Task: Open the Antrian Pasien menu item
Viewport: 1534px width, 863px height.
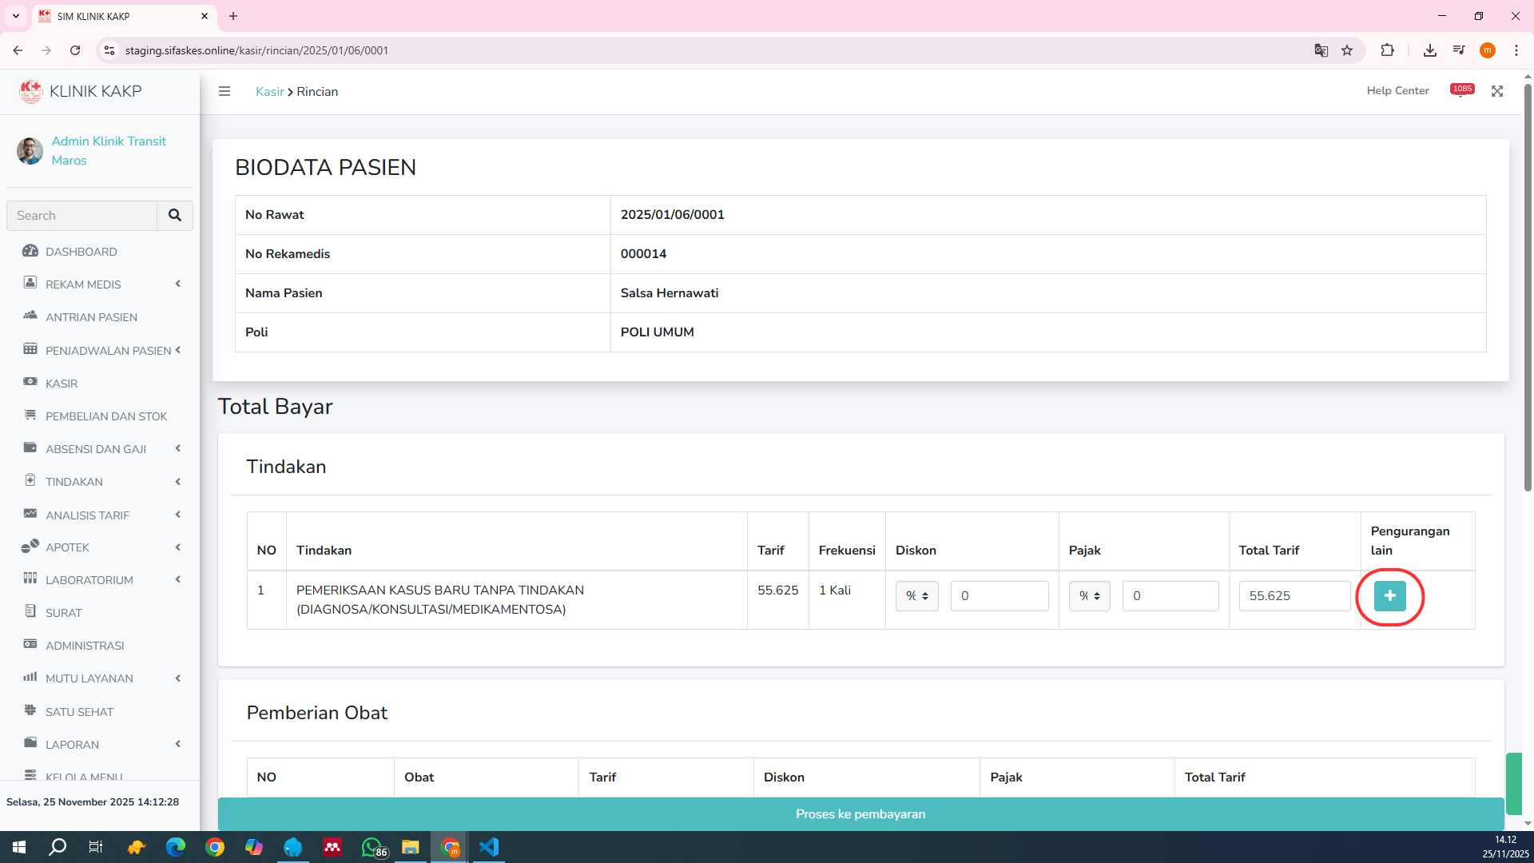Action: (91, 317)
